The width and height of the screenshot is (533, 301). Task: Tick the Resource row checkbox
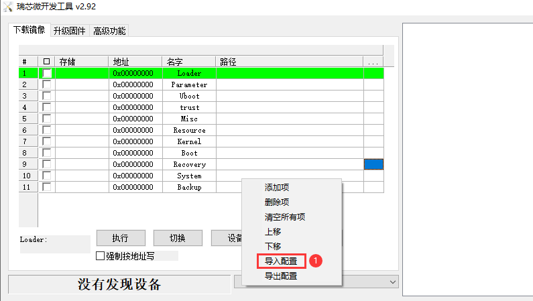click(x=46, y=130)
